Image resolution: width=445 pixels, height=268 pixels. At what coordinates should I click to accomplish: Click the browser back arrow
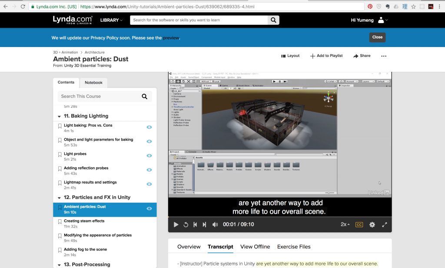(5, 6)
